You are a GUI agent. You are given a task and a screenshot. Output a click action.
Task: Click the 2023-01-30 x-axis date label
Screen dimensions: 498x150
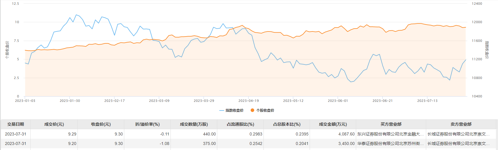pos(70,101)
